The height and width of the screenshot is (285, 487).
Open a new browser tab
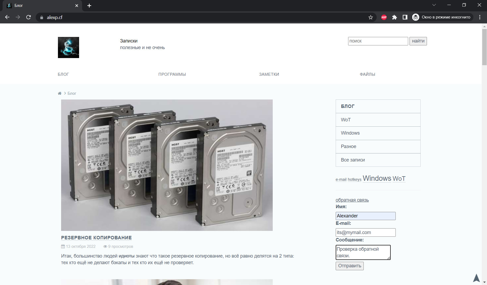point(89,6)
